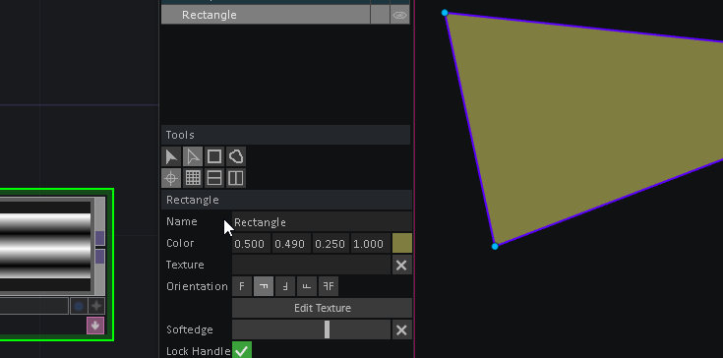Uncheck the Lock Handle checkbox

point(242,351)
